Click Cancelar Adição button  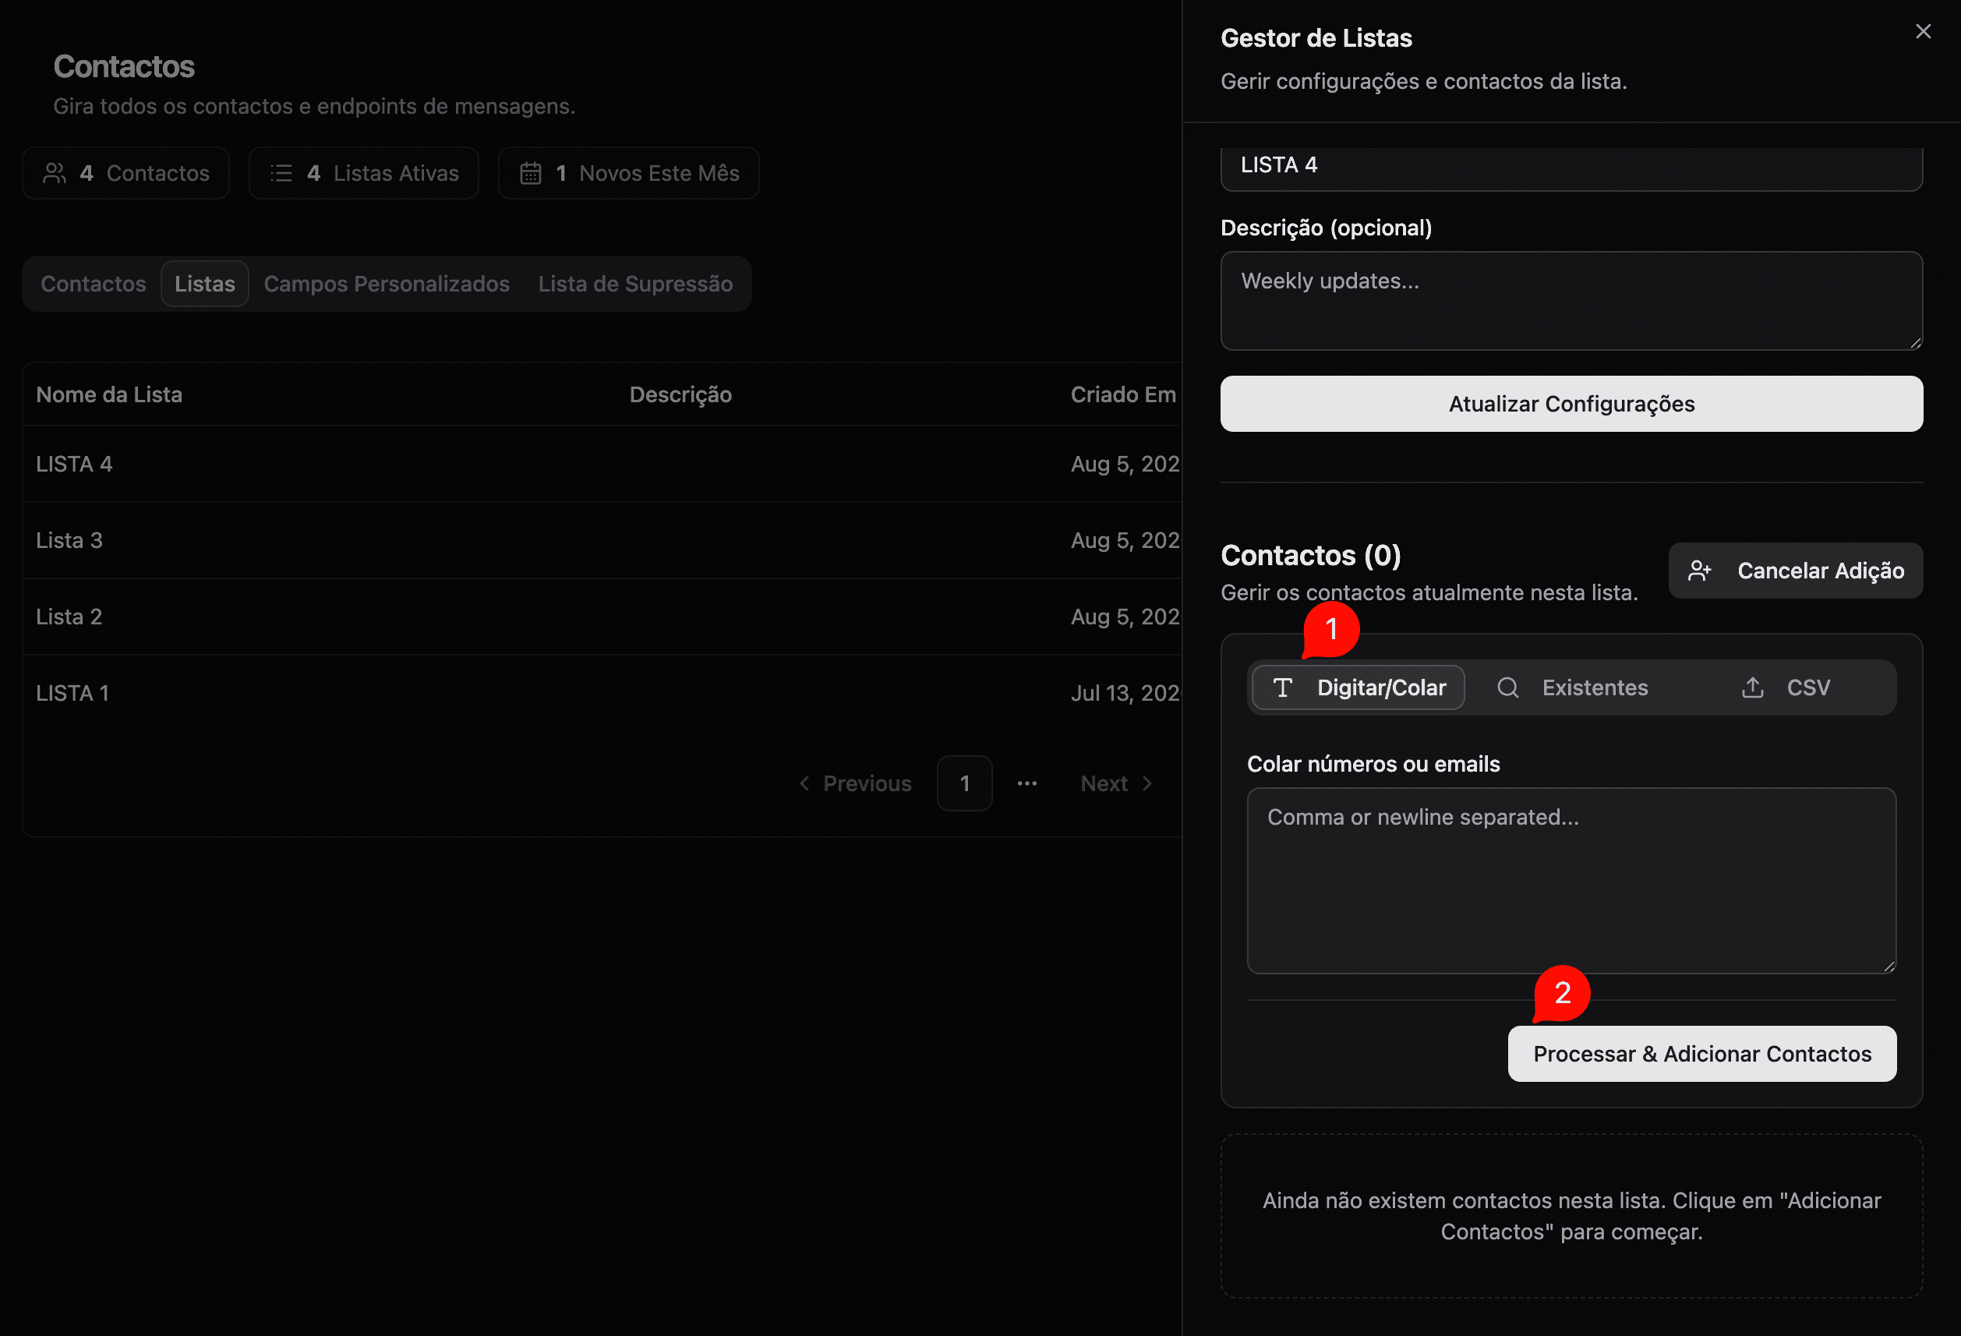[x=1795, y=571]
